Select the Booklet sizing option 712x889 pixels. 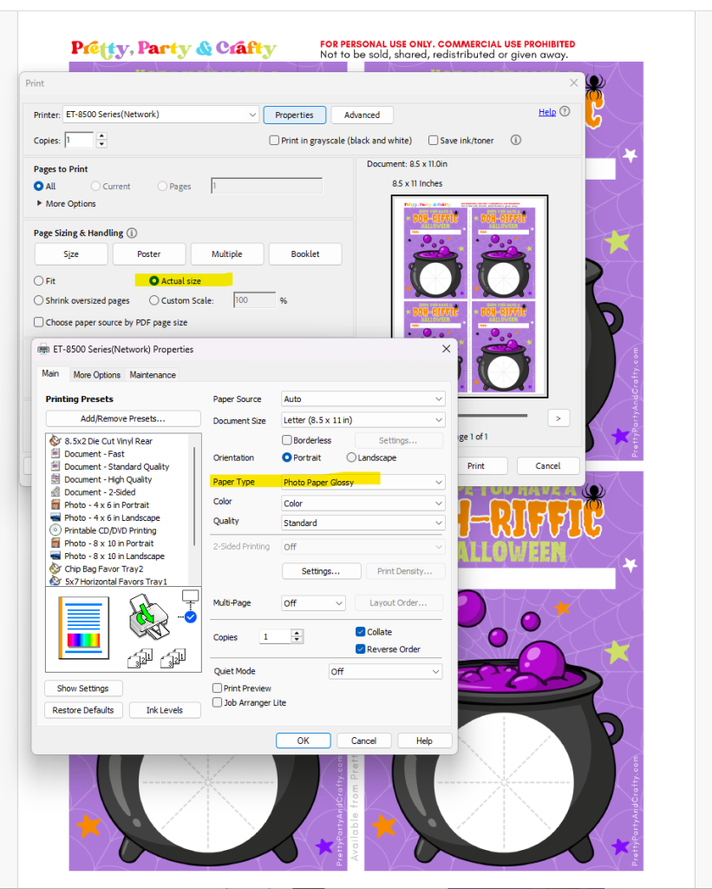pyautogui.click(x=305, y=254)
